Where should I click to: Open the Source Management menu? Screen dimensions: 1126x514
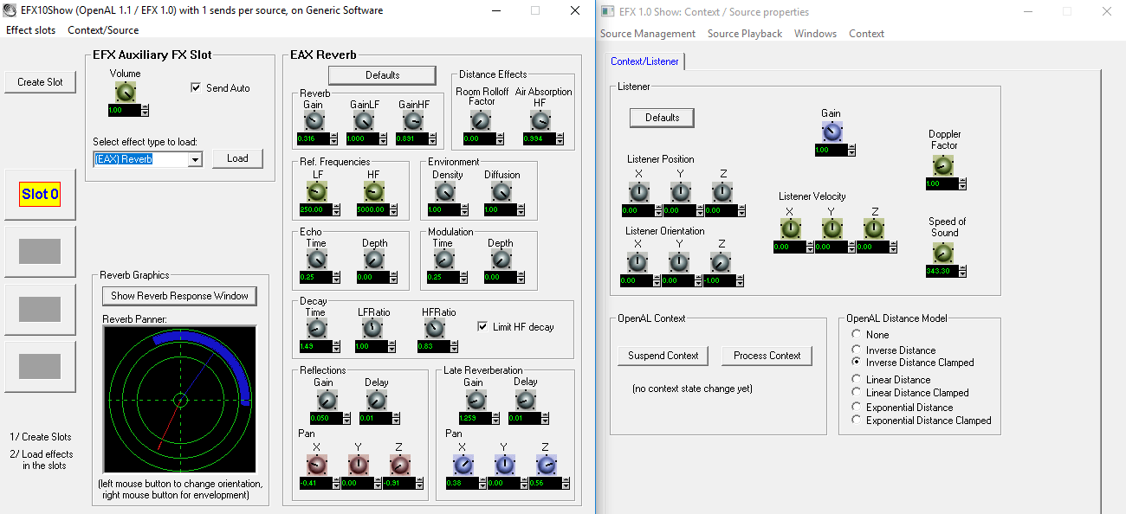647,34
